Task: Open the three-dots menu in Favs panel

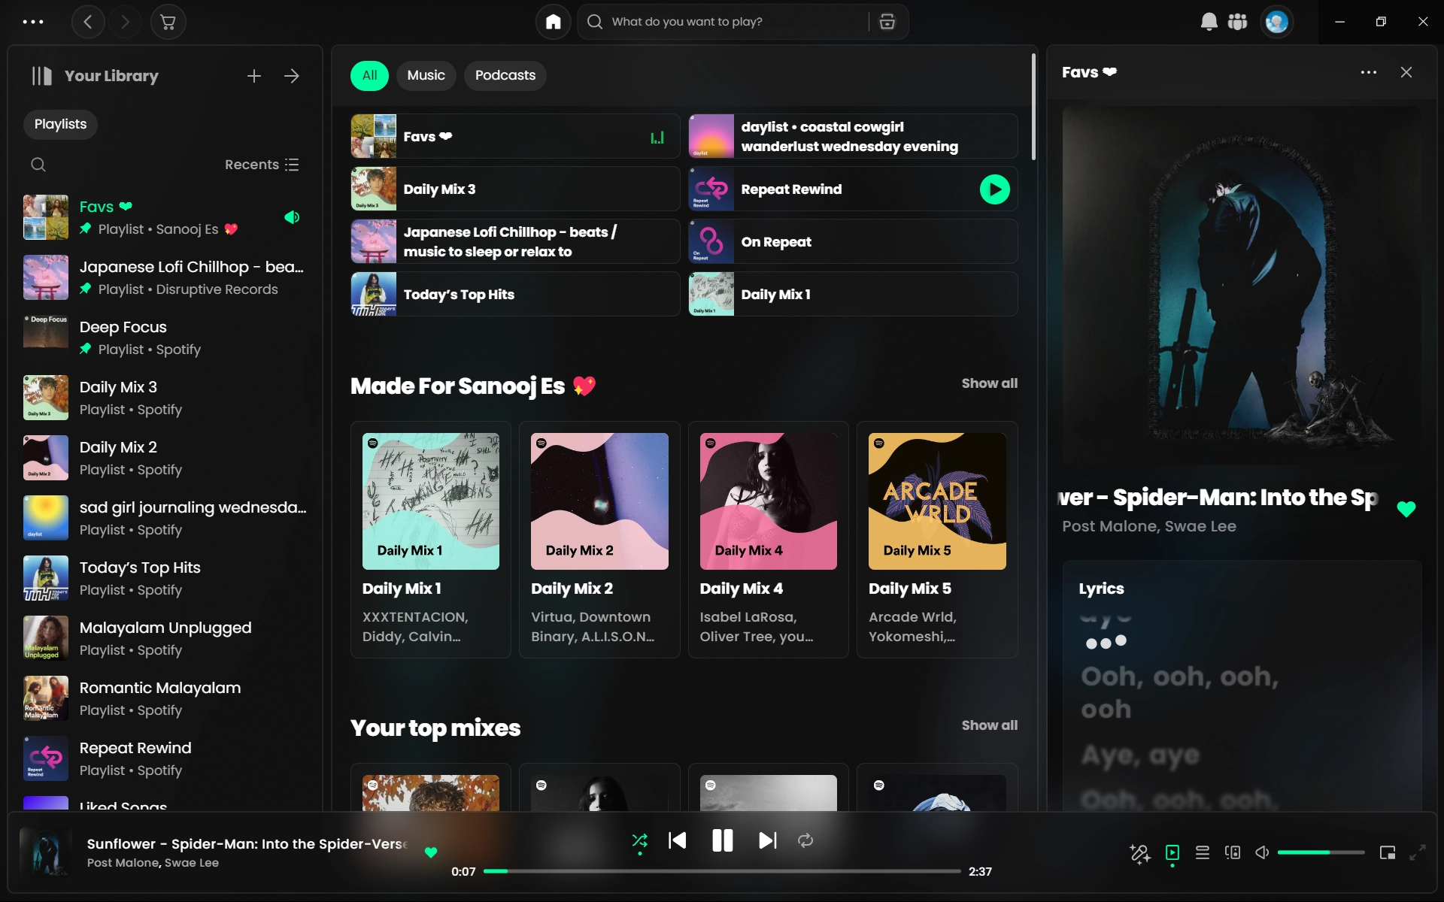Action: tap(1368, 72)
